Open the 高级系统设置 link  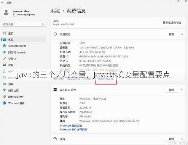105,79
